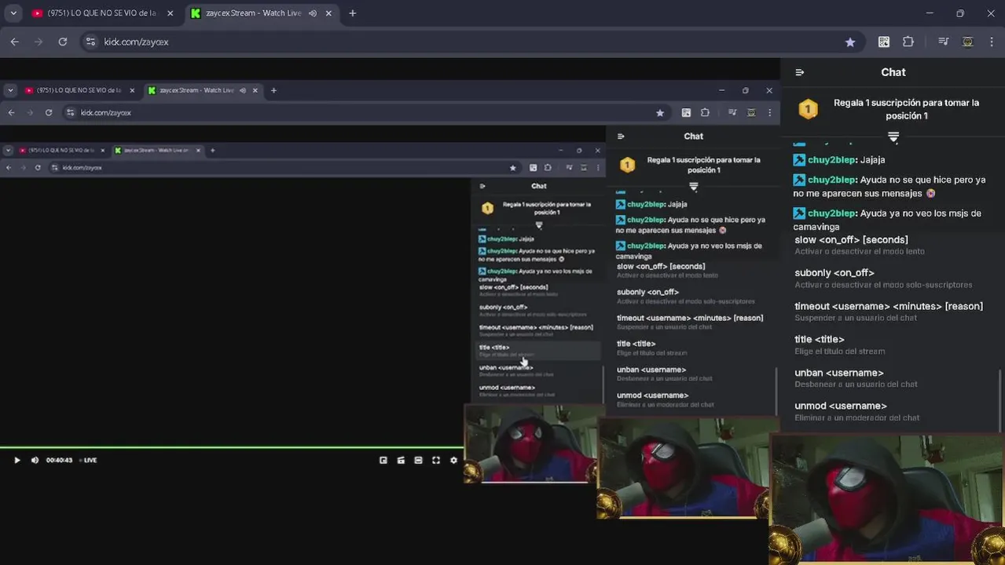
Task: Open three-dot menu in middle nested window
Action: 769,112
